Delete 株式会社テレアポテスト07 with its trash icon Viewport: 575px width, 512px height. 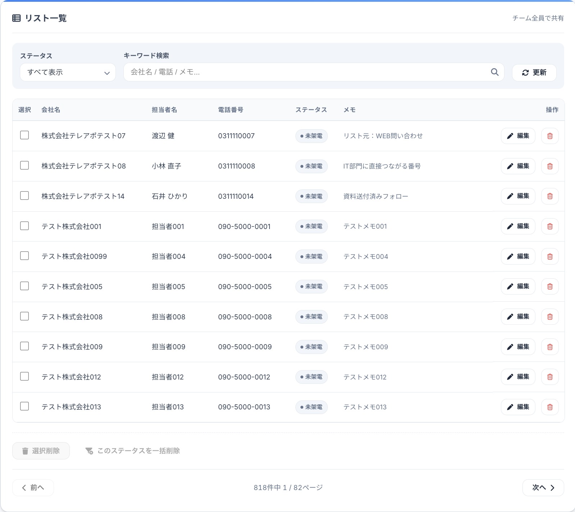550,136
